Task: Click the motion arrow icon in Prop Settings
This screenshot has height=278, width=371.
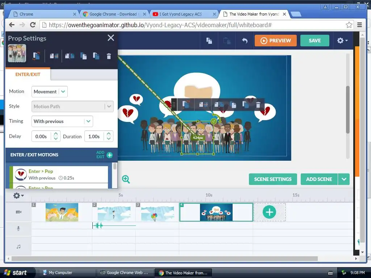Action: (x=54, y=56)
